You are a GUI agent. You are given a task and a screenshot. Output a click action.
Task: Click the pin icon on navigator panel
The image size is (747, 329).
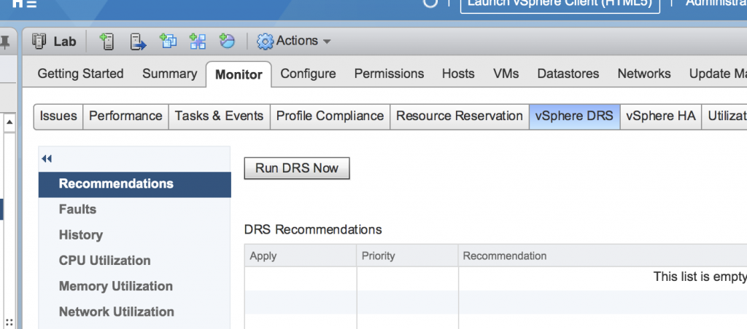click(x=5, y=43)
